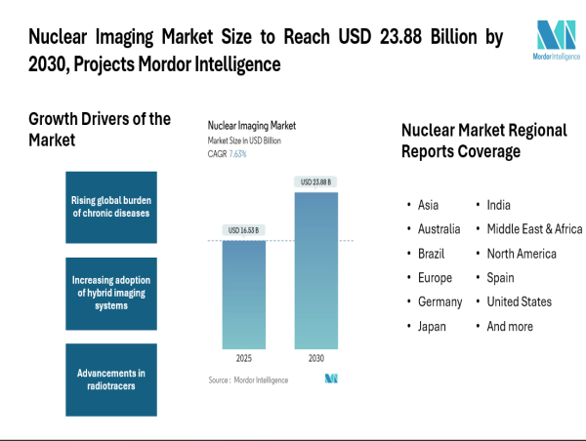The image size is (586, 441).
Task: Click the '2030' axis label
Action: click(316, 358)
